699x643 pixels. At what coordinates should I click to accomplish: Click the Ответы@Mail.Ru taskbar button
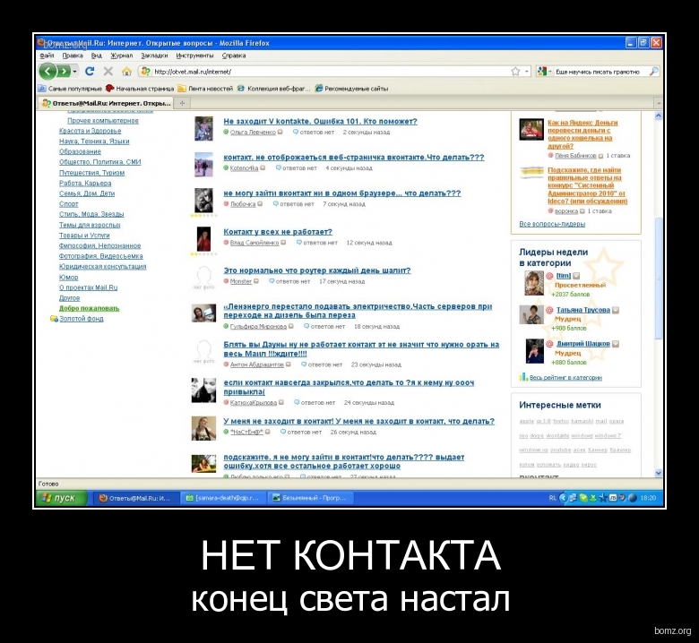pos(136,498)
